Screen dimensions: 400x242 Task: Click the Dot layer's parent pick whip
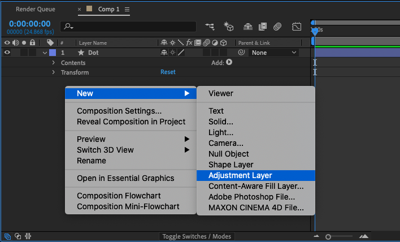pos(241,53)
